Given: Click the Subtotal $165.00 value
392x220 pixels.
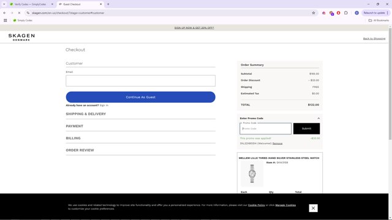Looking at the screenshot, I should [314, 74].
